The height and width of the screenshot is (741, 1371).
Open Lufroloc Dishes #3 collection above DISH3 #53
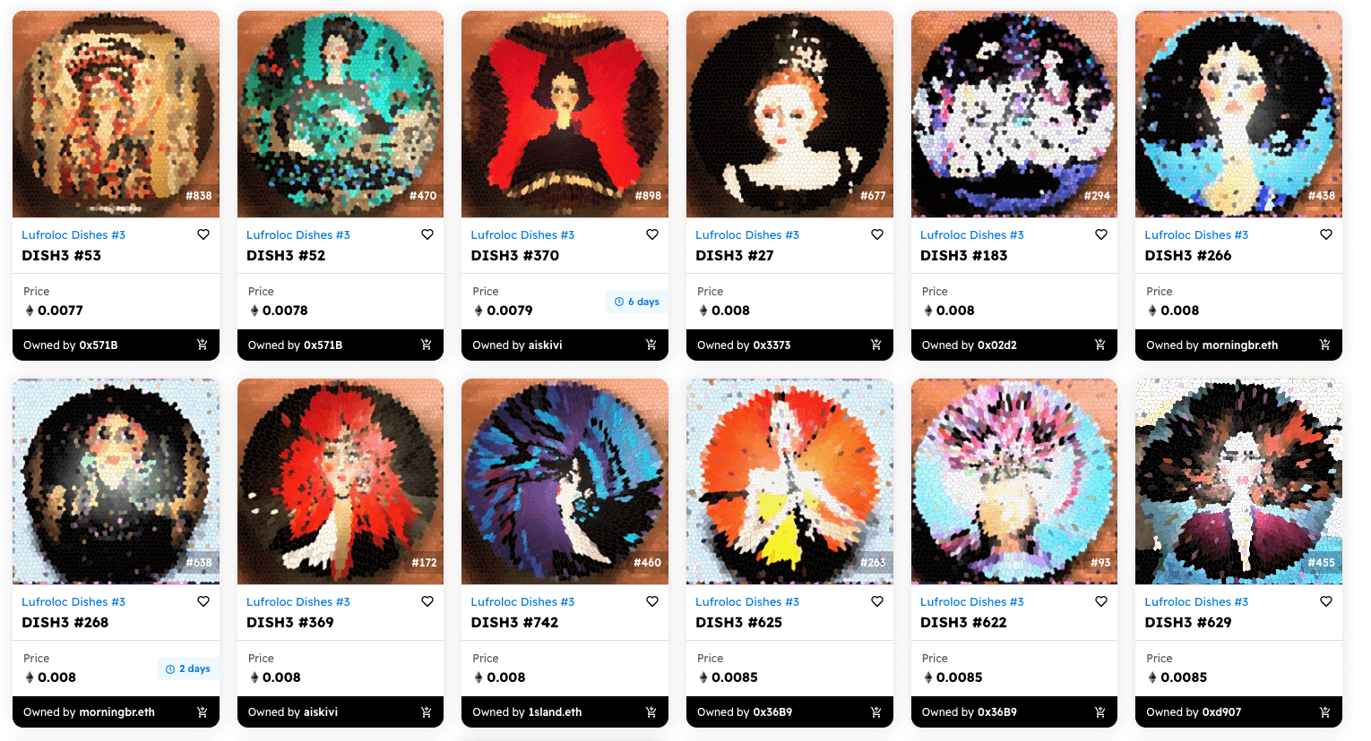coord(73,235)
